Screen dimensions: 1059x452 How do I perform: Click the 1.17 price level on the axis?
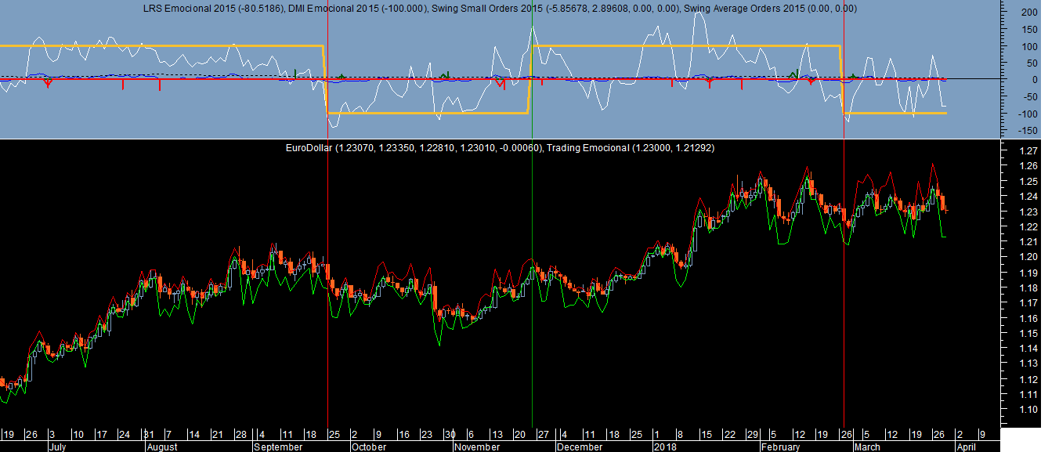coord(1028,303)
